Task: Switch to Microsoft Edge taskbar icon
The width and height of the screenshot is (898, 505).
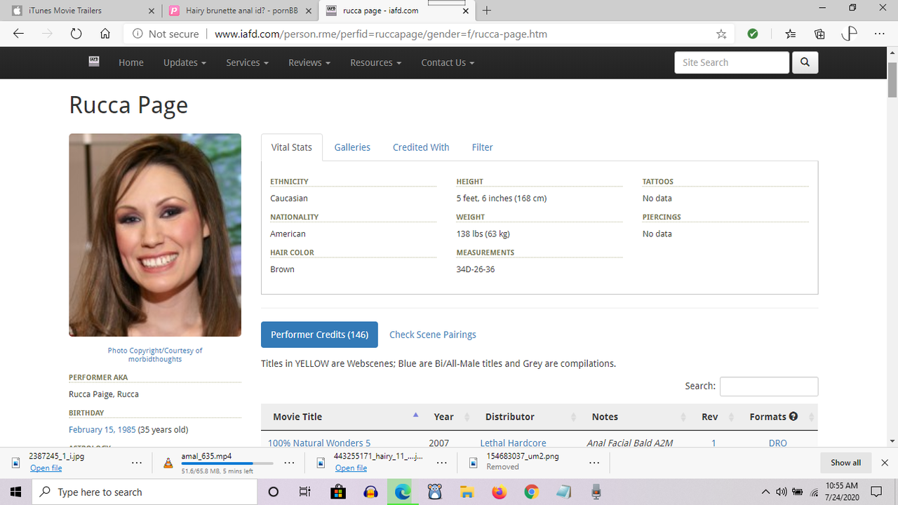Action: click(403, 492)
